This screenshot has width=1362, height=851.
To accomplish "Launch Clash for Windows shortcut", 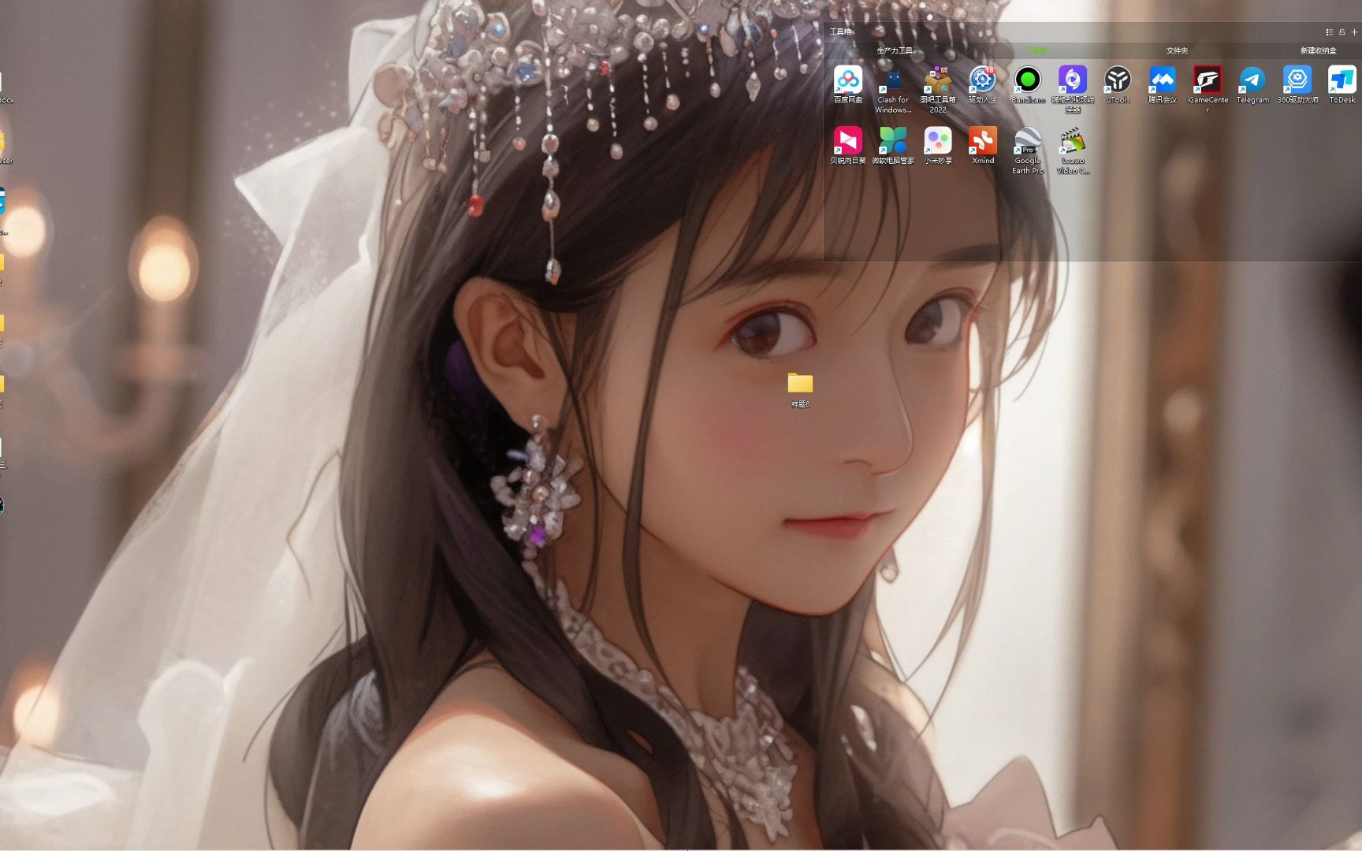I will pos(893,90).
